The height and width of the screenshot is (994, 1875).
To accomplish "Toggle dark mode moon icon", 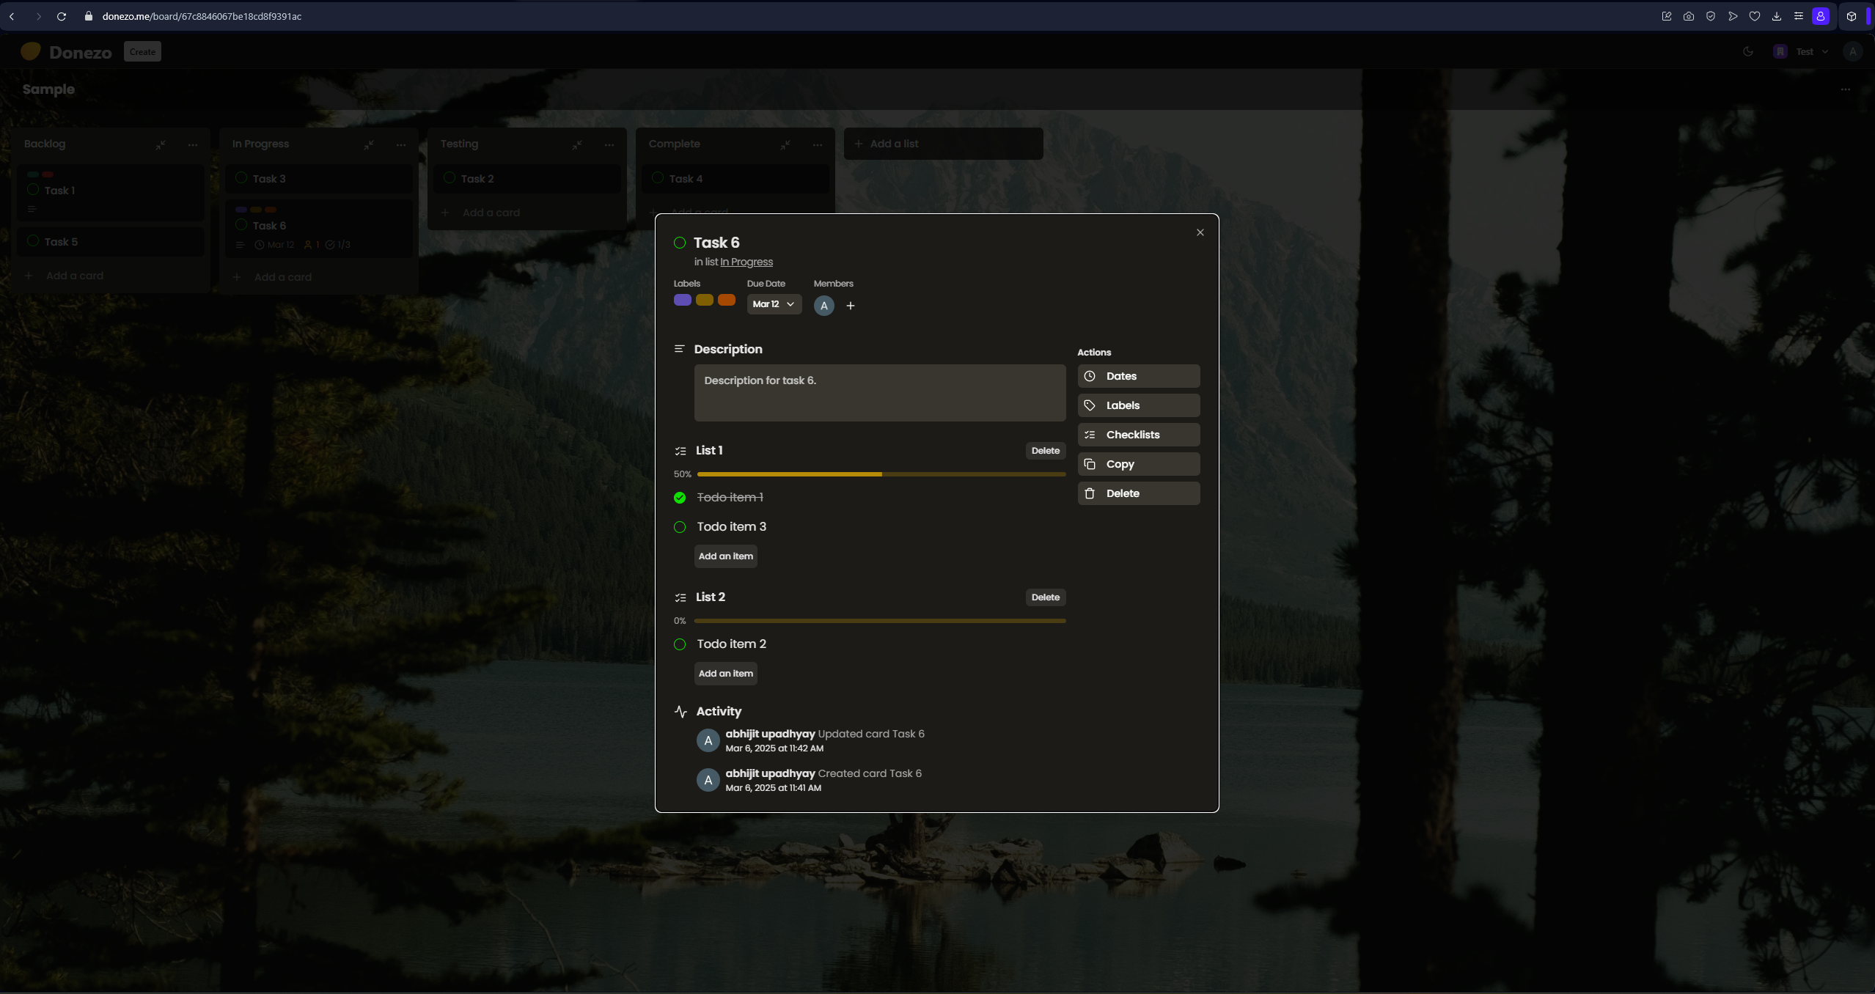I will click(1748, 51).
